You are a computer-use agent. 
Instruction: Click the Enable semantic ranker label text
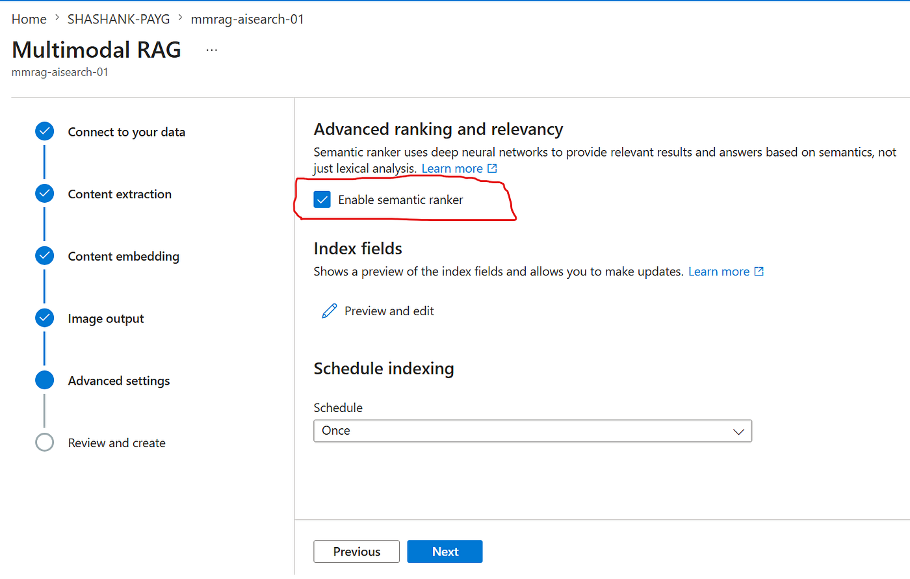[401, 200]
